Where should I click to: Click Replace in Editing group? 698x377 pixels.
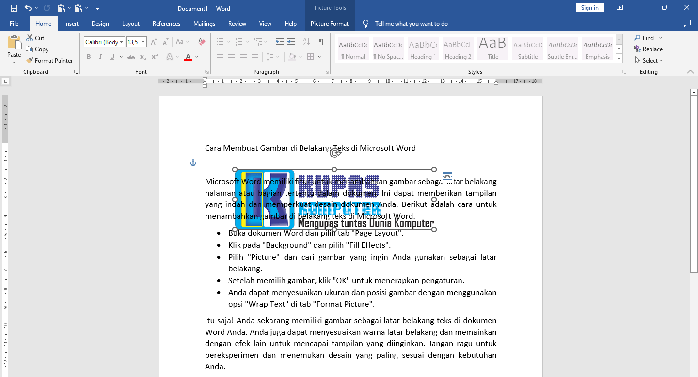point(648,49)
